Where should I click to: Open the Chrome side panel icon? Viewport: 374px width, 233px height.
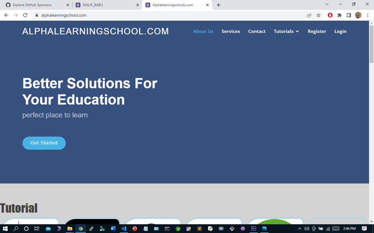click(349, 15)
